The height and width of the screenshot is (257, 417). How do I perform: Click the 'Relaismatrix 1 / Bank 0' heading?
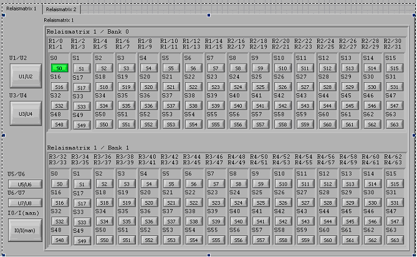pyautogui.click(x=88, y=32)
